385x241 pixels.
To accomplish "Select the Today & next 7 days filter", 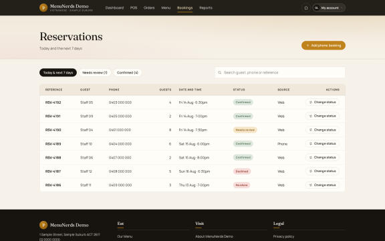I will (58, 72).
